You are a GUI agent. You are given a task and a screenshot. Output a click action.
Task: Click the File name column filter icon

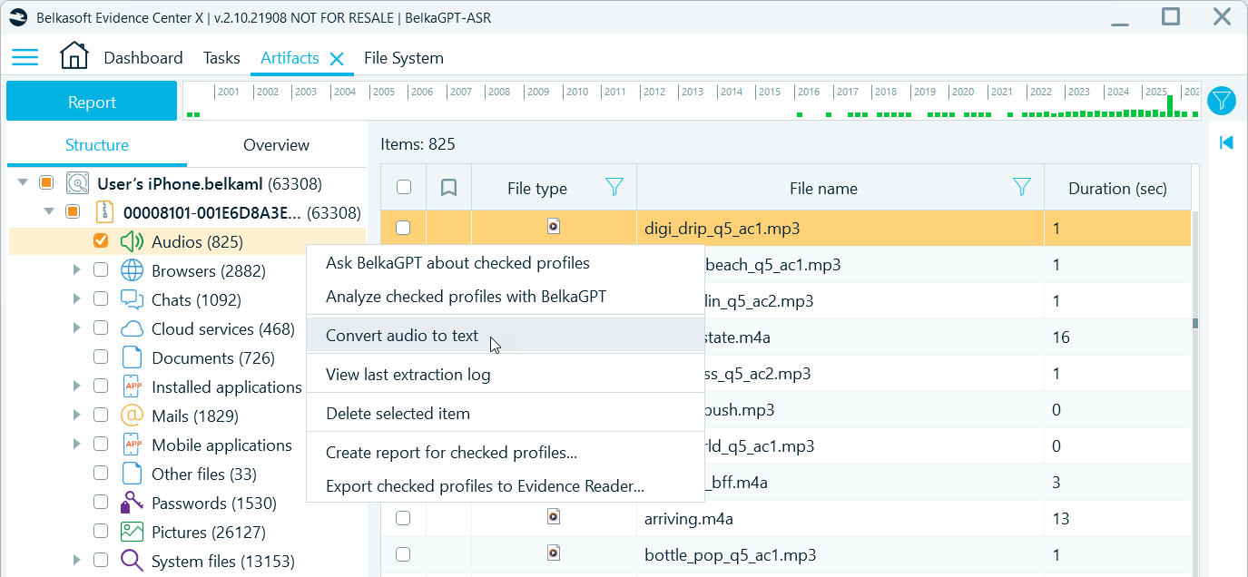(1022, 188)
